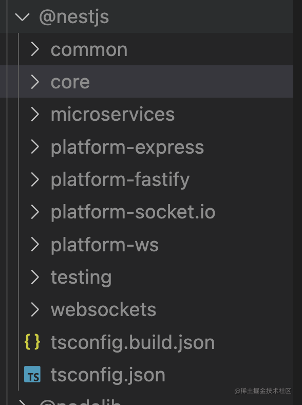Expand the platform-express chevron
This screenshot has width=302, height=405.
click(35, 146)
